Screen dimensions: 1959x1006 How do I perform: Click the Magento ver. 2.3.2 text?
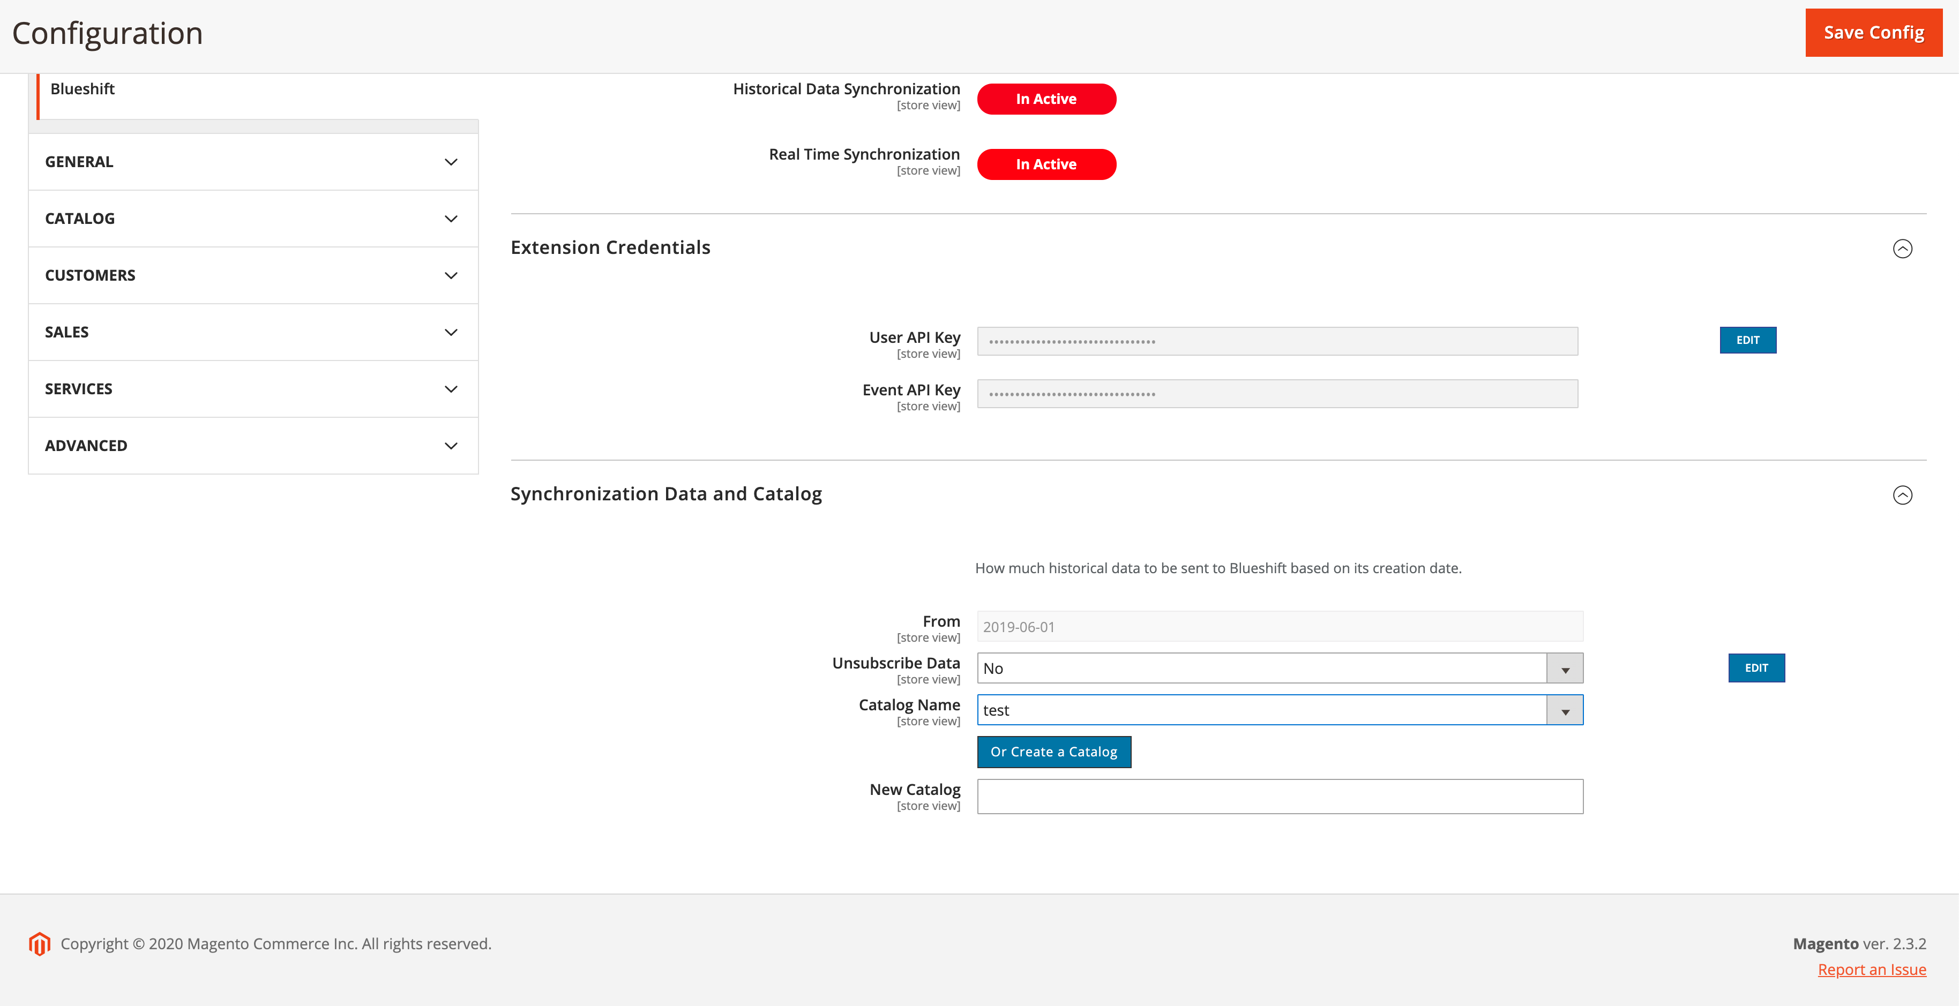1859,944
